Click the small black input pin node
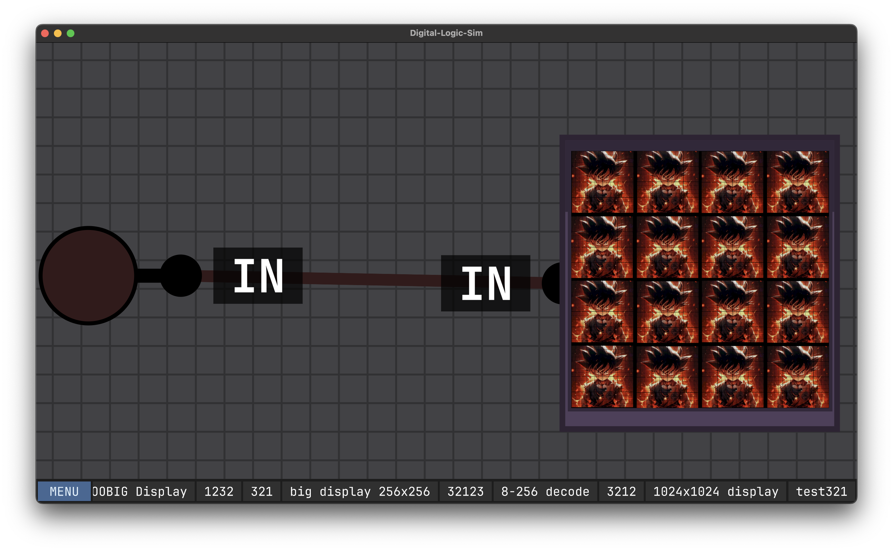The image size is (893, 551). click(181, 275)
